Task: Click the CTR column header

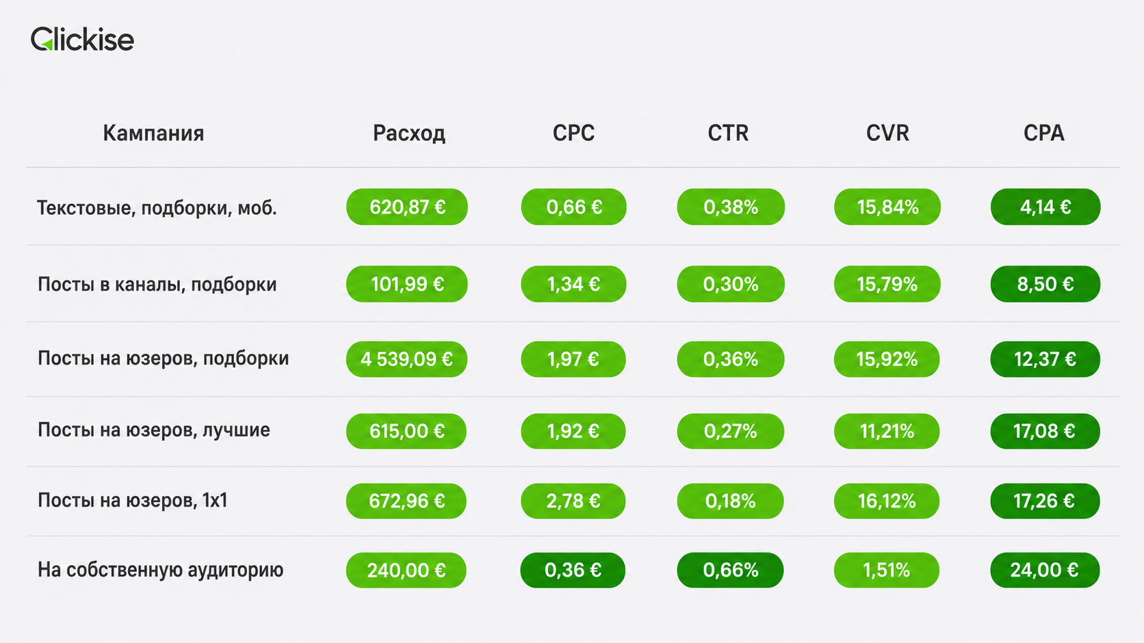Action: pos(728,133)
